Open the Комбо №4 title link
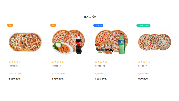This screenshot has width=179, height=101. 14,66
